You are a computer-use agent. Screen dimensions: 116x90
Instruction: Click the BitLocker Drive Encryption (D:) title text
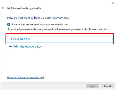click(26, 8)
